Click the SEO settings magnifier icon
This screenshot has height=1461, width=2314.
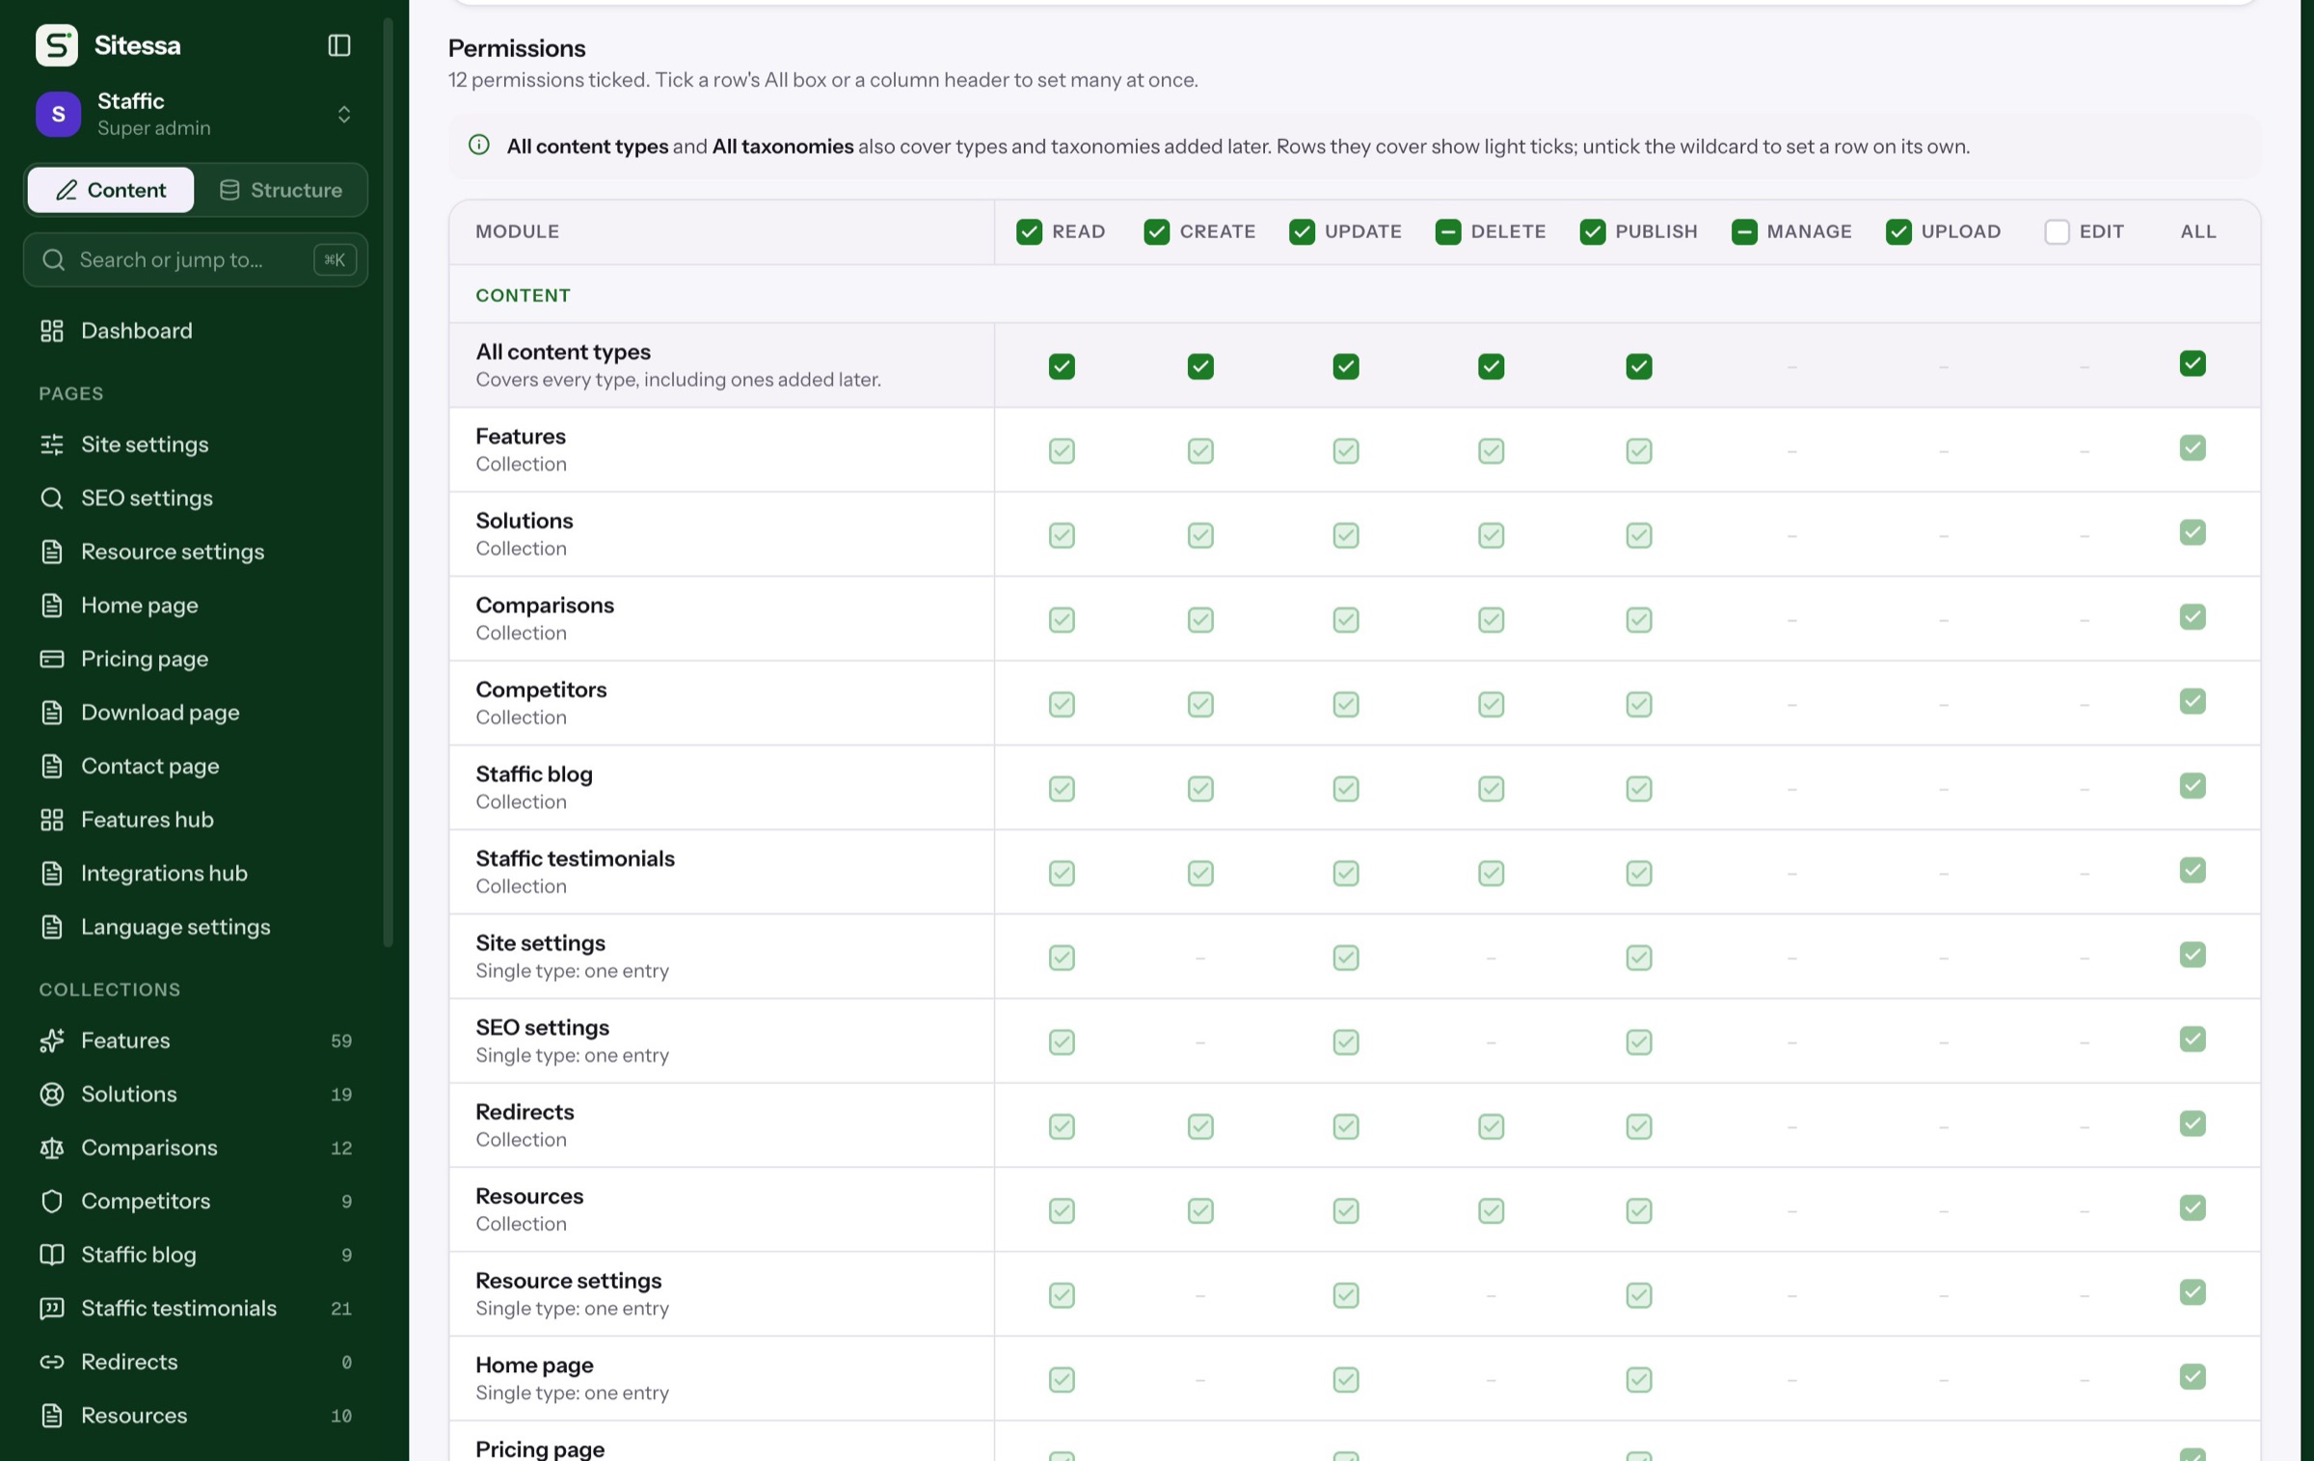(x=52, y=498)
